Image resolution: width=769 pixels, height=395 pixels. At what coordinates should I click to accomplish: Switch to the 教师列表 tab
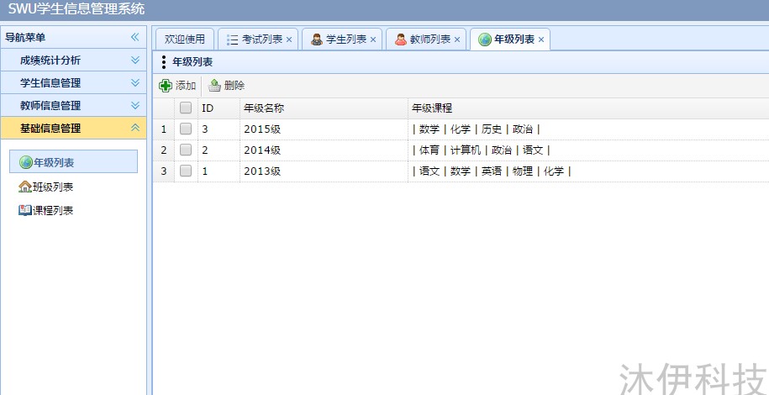point(426,39)
